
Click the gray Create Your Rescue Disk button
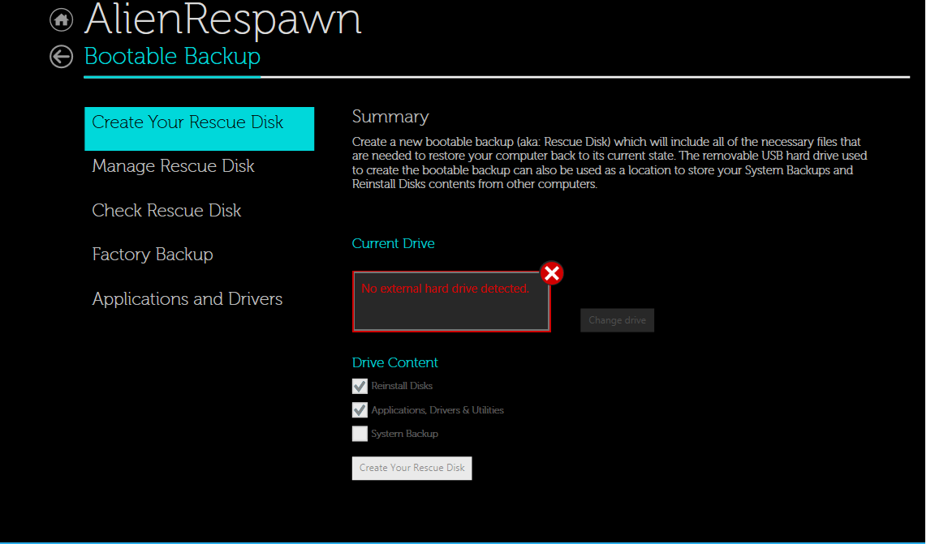pos(412,469)
